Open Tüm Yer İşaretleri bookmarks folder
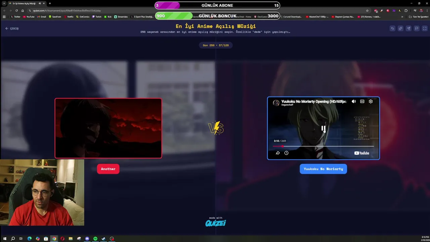430x242 pixels. (418, 16)
